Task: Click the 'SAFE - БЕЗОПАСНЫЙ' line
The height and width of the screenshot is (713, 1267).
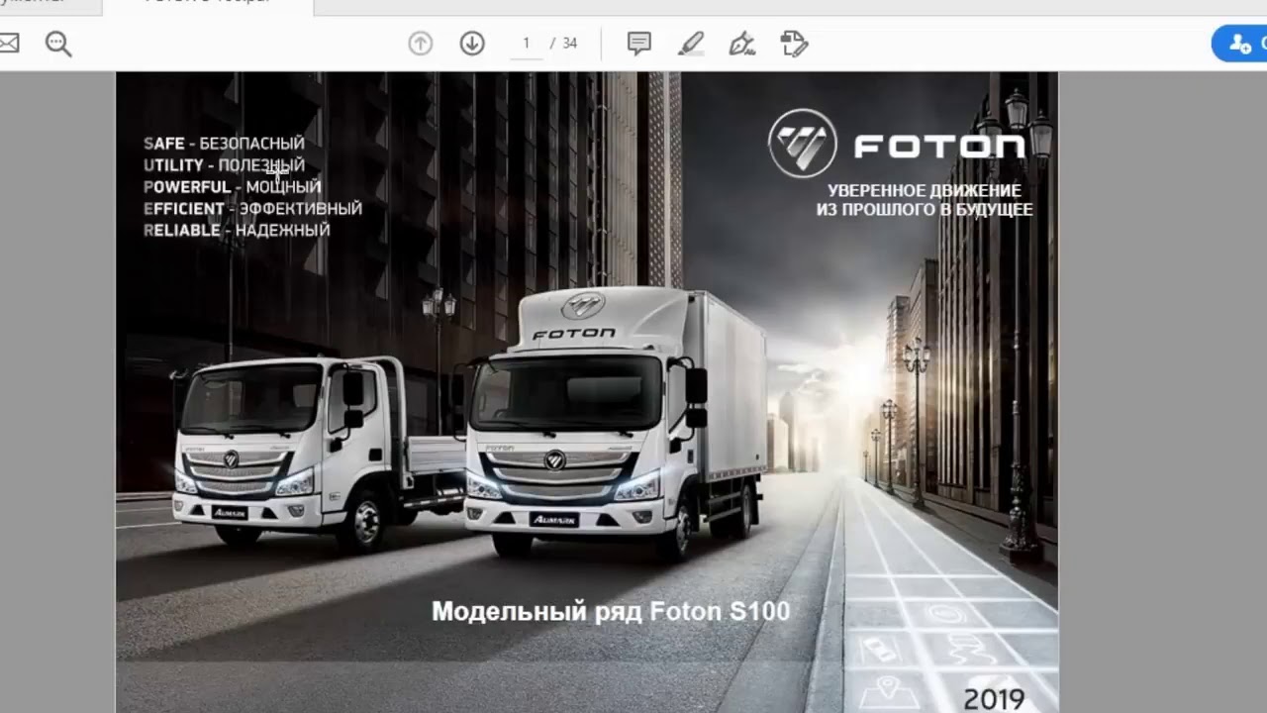Action: 224,144
